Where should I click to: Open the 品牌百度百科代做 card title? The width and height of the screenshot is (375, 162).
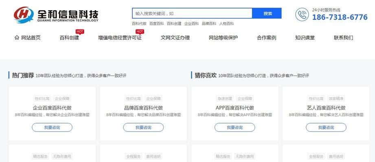click(x=143, y=108)
